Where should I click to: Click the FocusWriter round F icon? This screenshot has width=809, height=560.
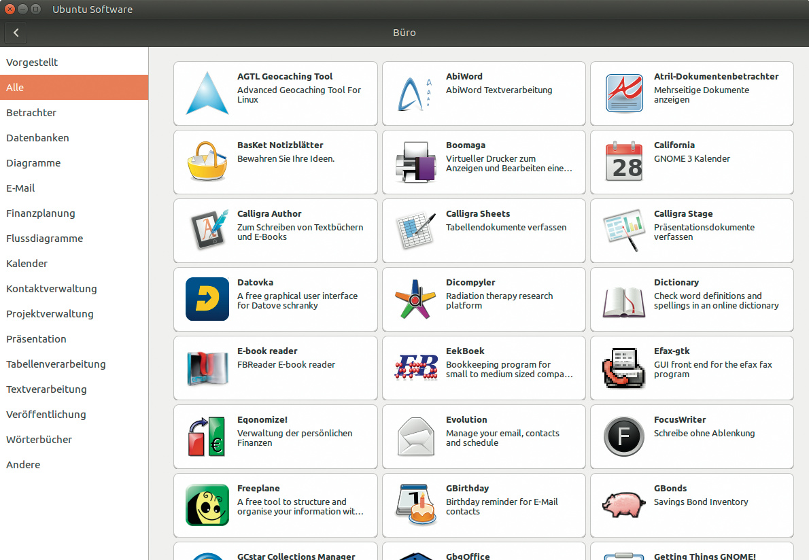pyautogui.click(x=623, y=436)
